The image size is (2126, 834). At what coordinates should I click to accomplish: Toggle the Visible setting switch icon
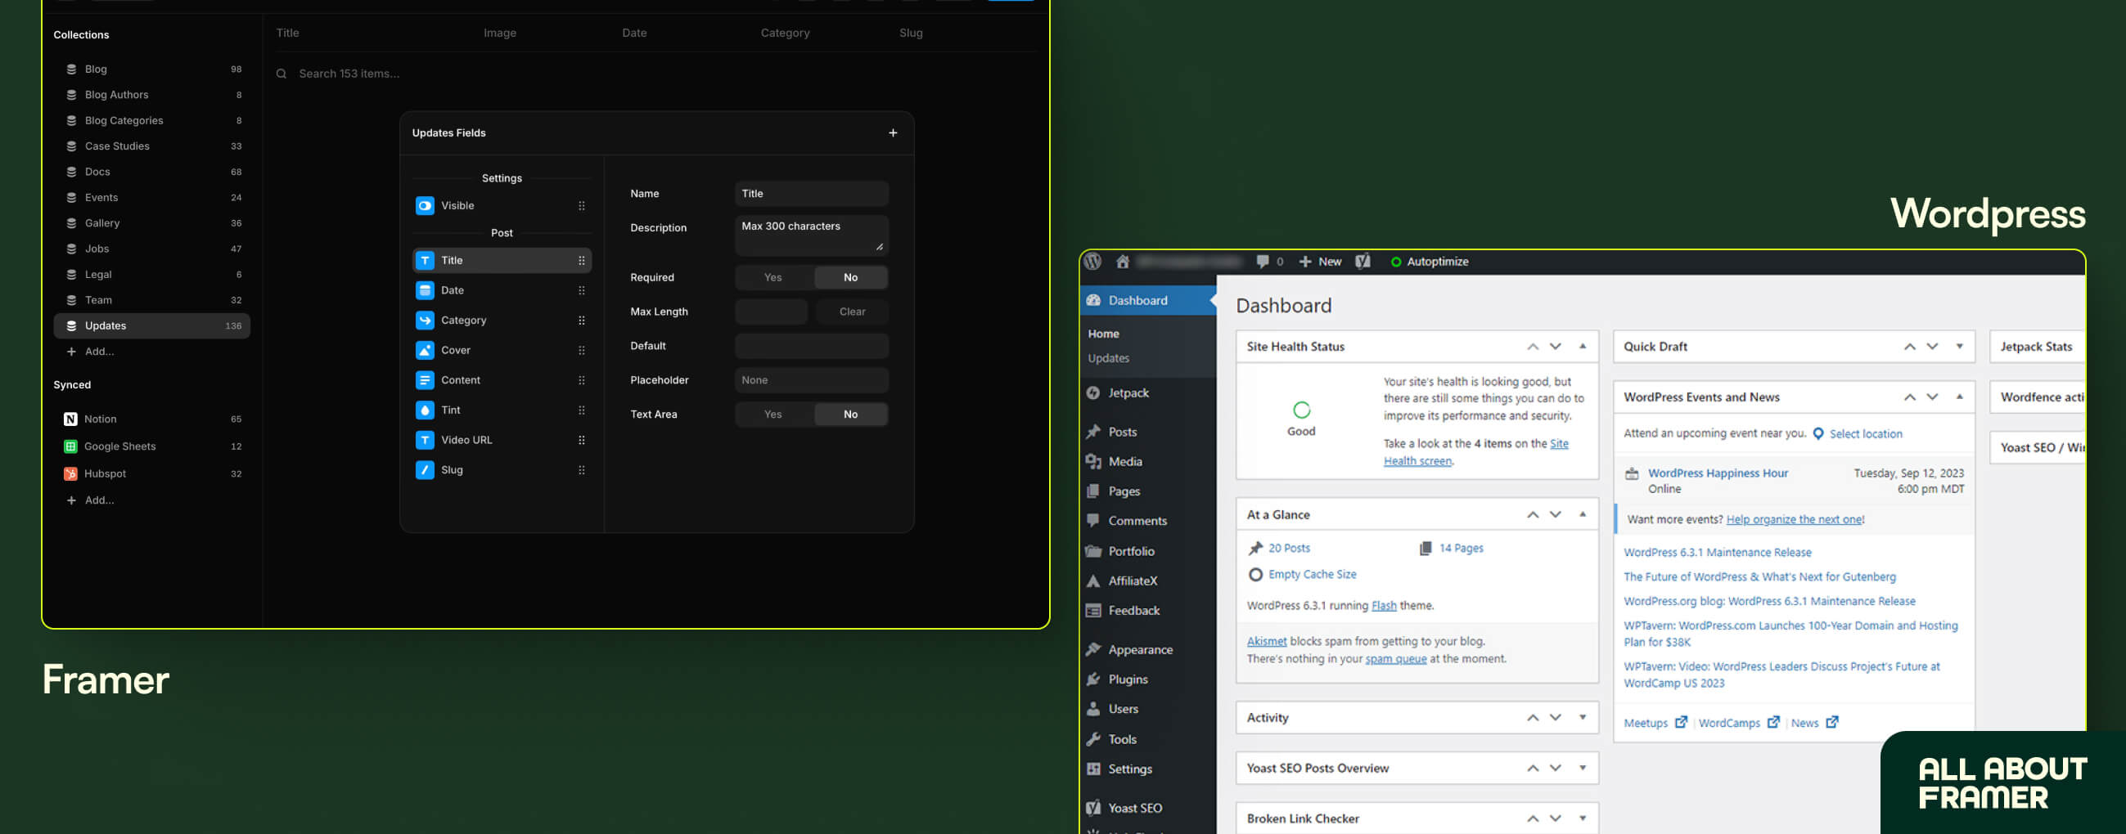click(424, 206)
